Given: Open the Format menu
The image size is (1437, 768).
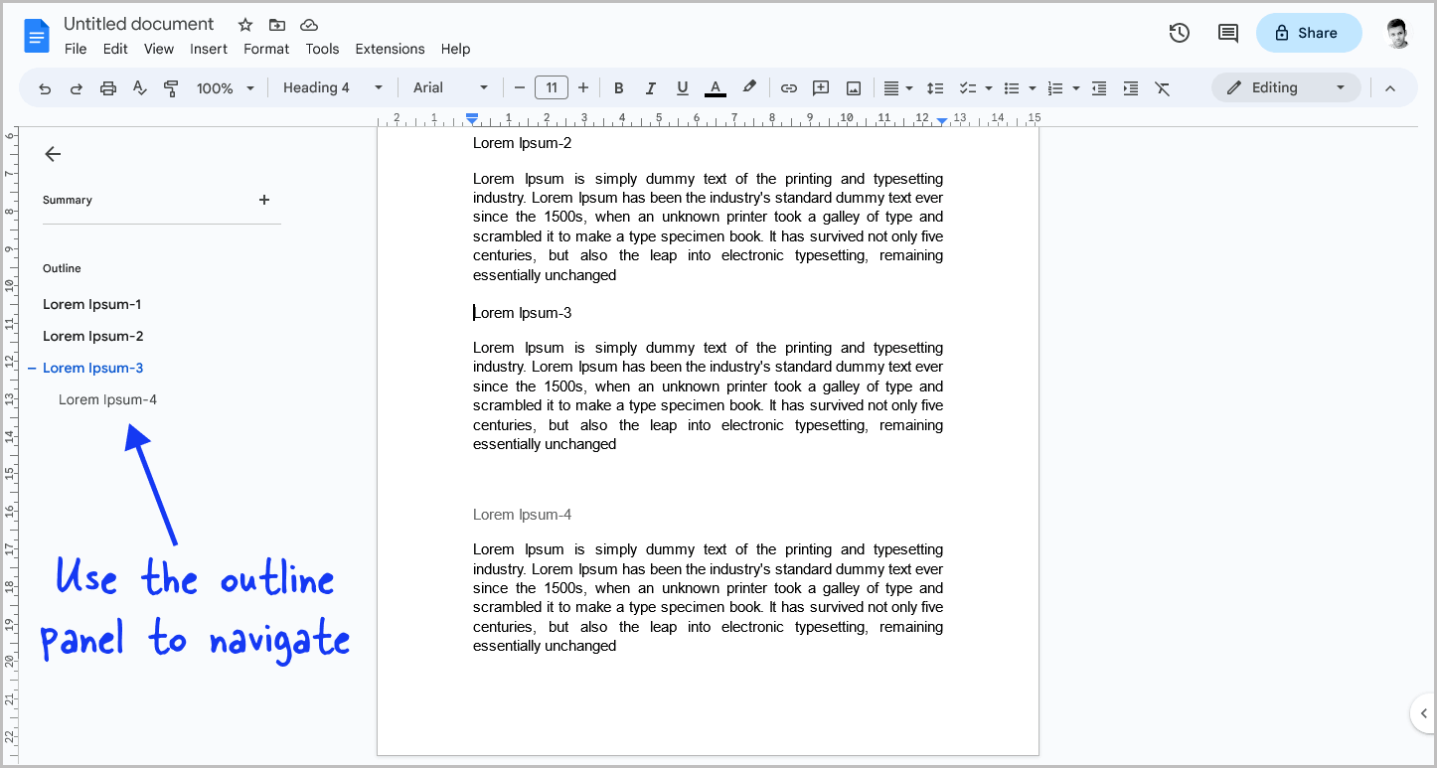Looking at the screenshot, I should 265,49.
